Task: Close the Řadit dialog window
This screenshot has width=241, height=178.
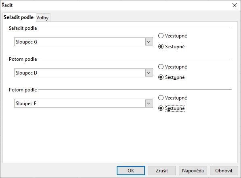Action: 235,5
